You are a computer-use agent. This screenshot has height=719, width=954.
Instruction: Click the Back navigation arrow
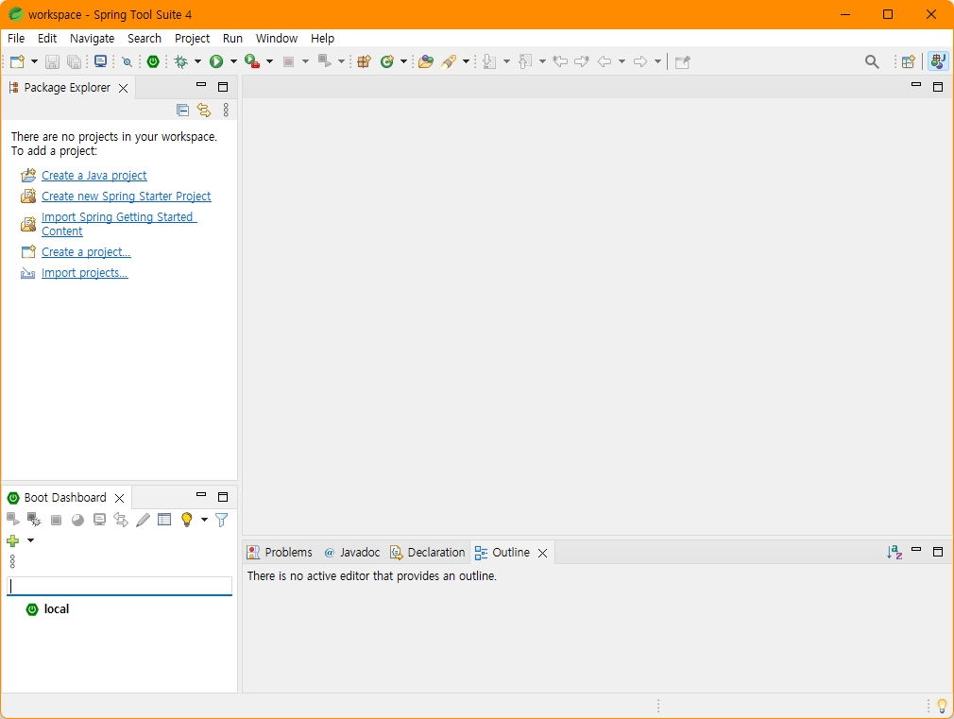pos(605,61)
